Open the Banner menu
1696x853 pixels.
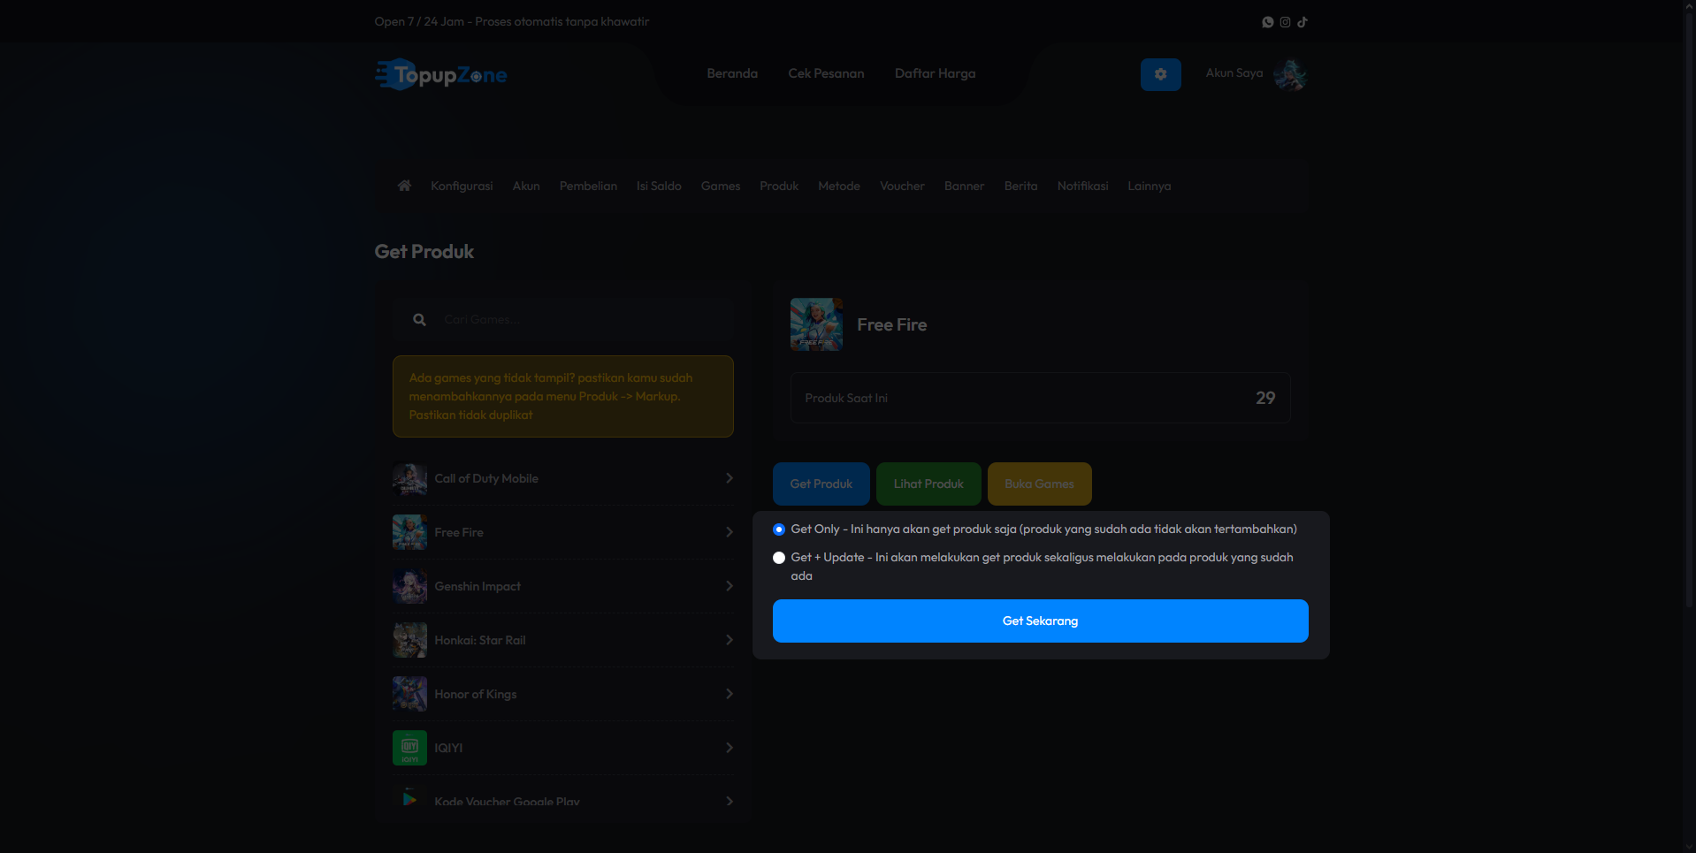point(964,186)
